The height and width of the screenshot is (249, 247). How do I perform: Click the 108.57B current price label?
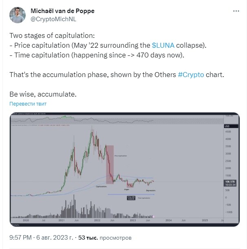(x=230, y=181)
